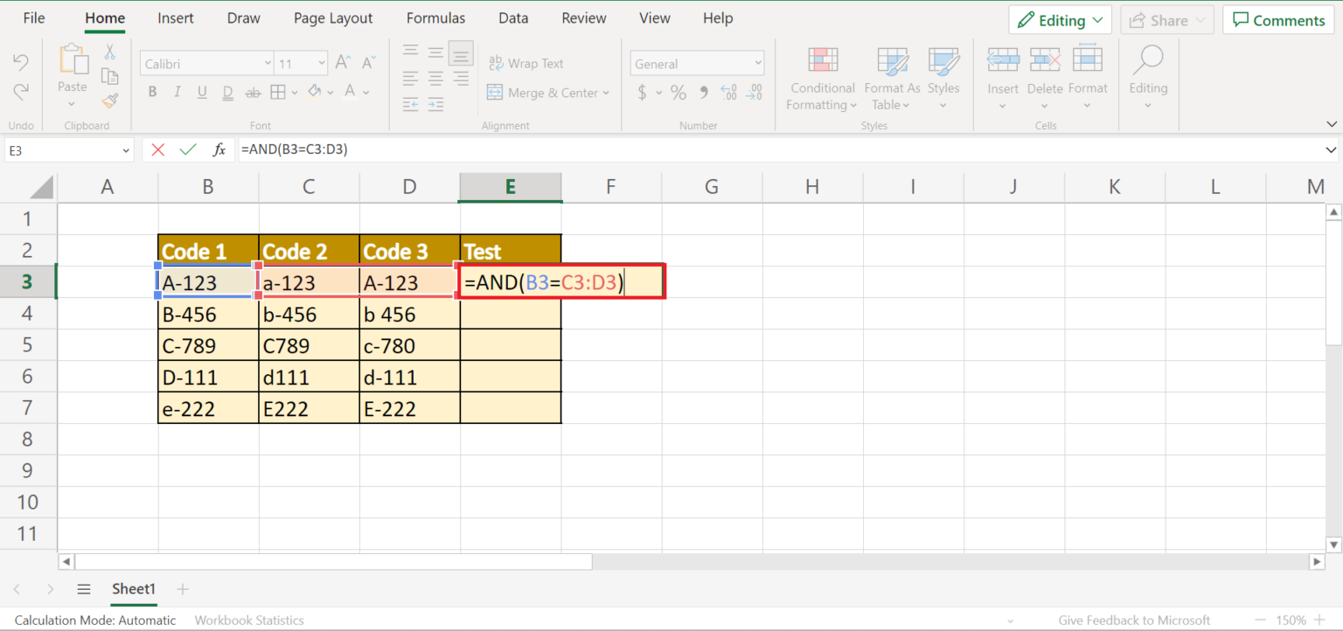Open Insert Function via the fx icon
The image size is (1343, 631).
coord(219,149)
